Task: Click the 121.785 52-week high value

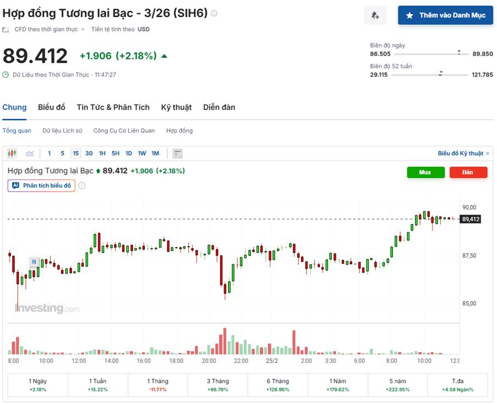Action: pos(482,75)
